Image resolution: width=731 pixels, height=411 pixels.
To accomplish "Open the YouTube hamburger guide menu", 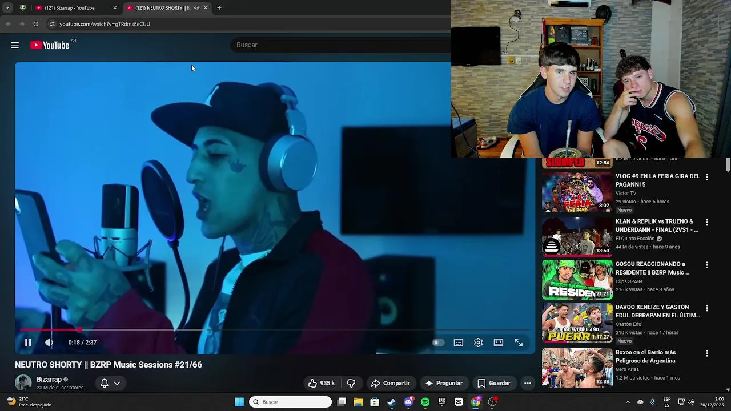I will point(15,45).
